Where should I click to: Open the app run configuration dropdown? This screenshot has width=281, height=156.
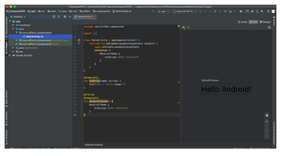click(163, 11)
